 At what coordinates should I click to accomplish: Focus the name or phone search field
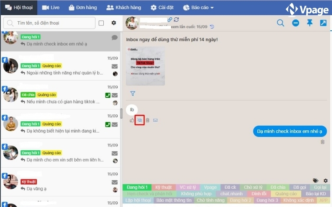pyautogui.click(x=49, y=23)
